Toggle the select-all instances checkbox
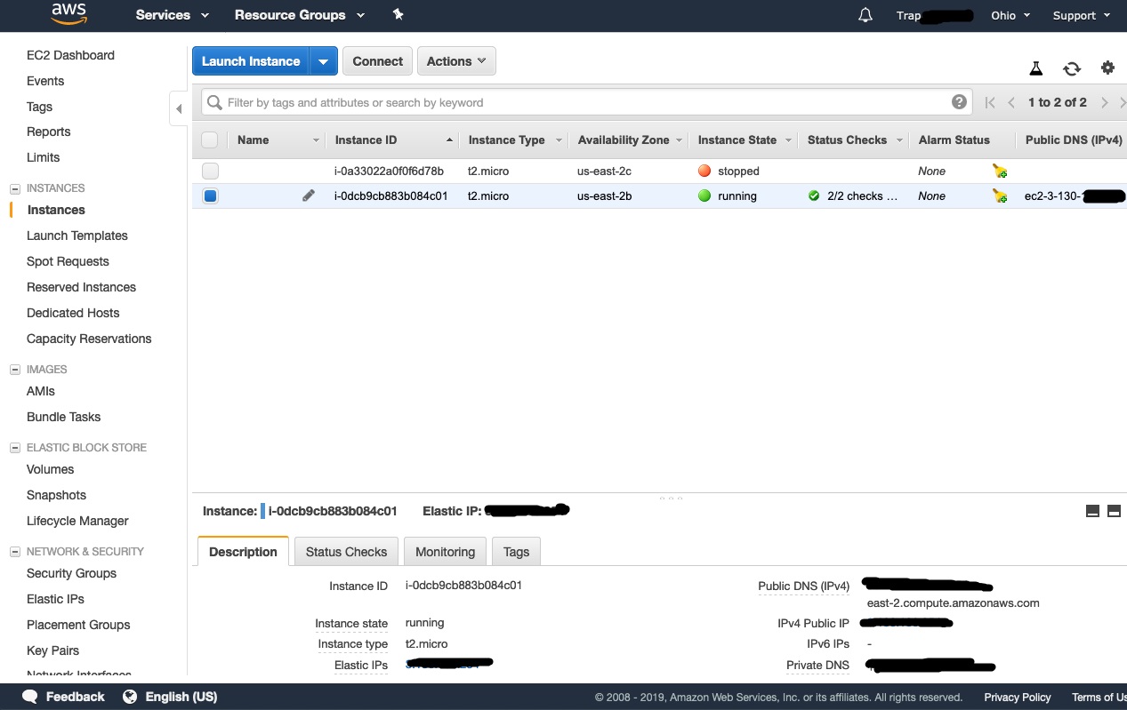This screenshot has height=710, width=1127. (x=210, y=140)
